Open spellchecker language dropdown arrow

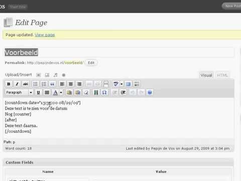pyautogui.click(x=122, y=84)
